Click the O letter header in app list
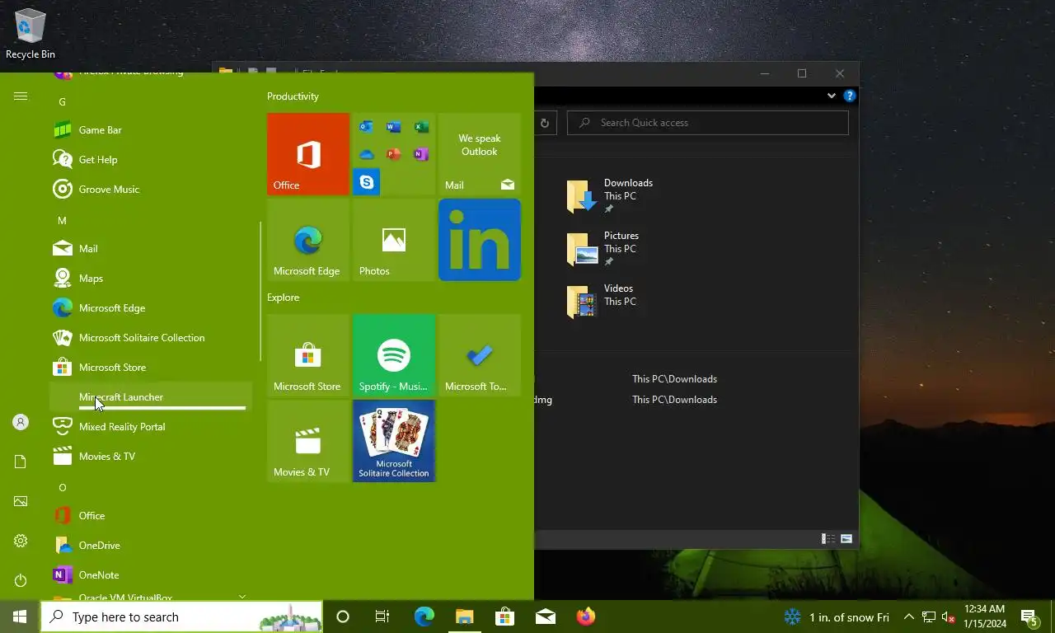The image size is (1055, 633). pyautogui.click(x=62, y=487)
